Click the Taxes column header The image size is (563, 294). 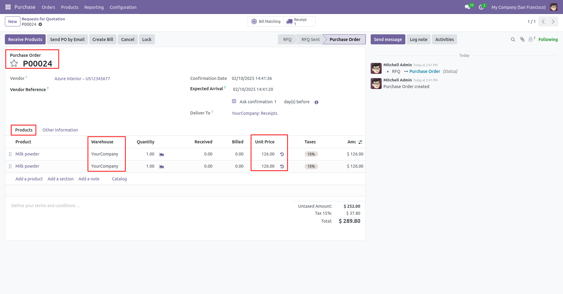point(310,142)
